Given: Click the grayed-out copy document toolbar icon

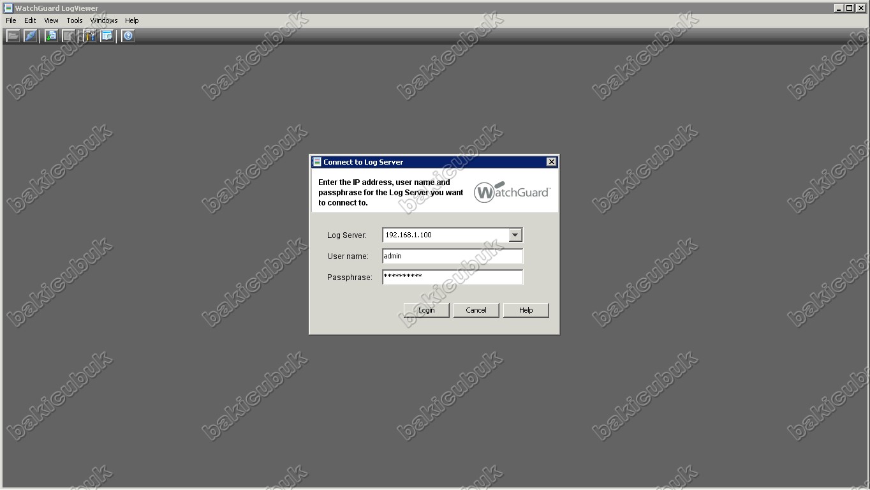Looking at the screenshot, I should click(68, 36).
